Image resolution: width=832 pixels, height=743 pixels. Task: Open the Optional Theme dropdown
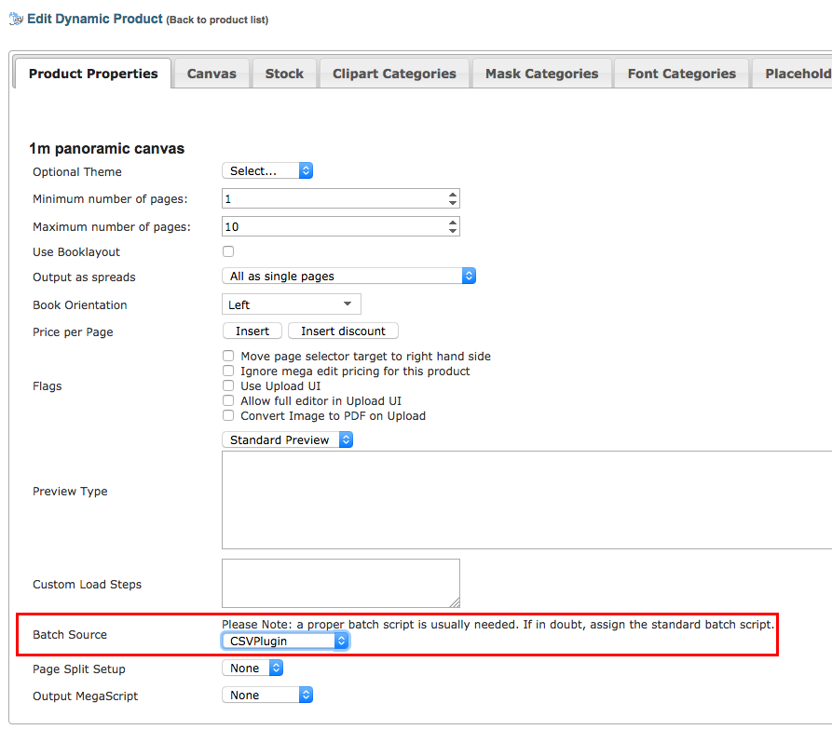pyautogui.click(x=267, y=171)
